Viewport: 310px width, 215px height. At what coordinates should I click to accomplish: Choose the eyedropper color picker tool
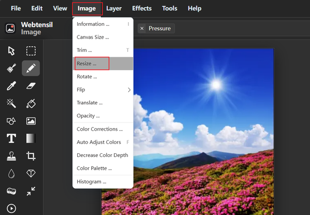click(x=11, y=86)
